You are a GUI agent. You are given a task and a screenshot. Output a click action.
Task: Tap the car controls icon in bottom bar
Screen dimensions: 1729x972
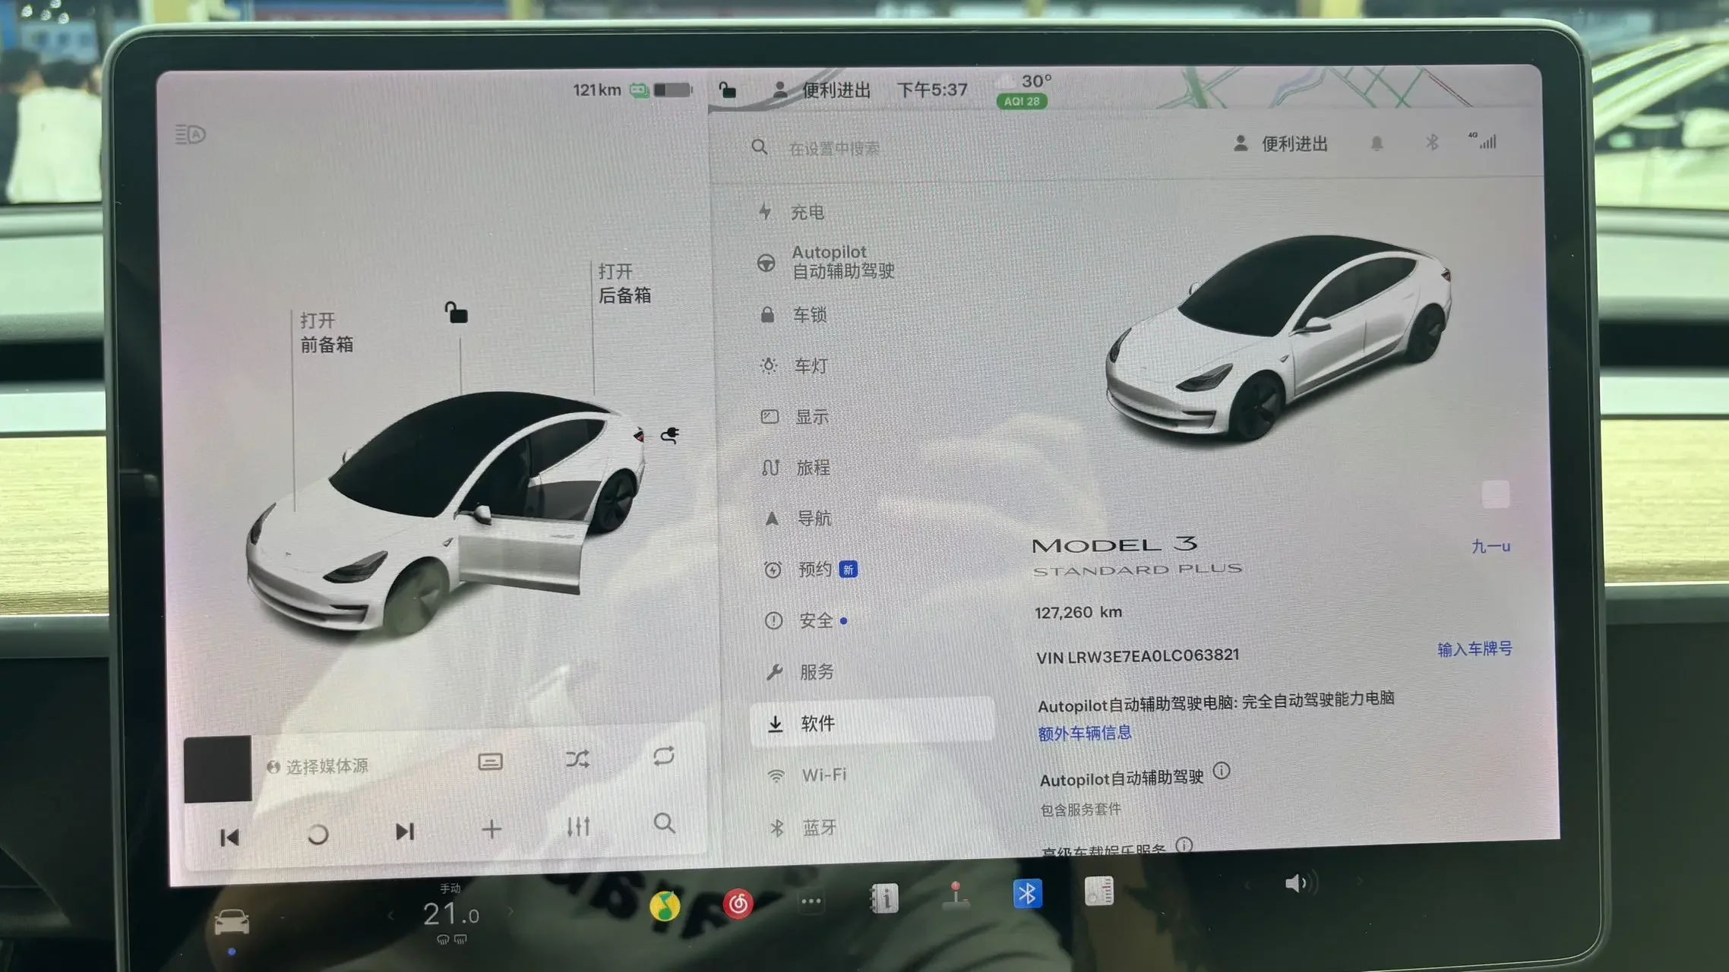232,922
